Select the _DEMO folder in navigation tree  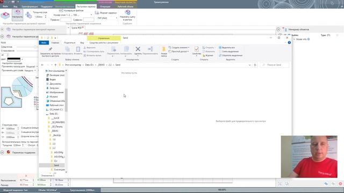(x=54, y=131)
